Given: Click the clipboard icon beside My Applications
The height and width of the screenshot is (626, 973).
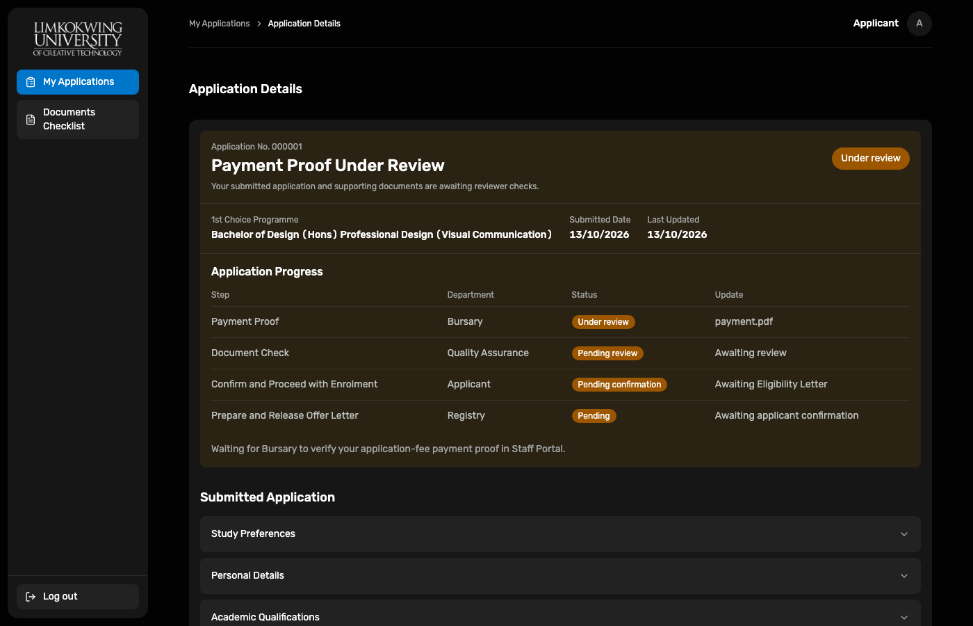Looking at the screenshot, I should click(x=31, y=82).
